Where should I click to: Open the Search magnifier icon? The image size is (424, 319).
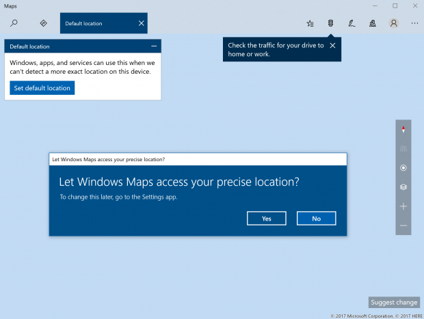coord(14,23)
